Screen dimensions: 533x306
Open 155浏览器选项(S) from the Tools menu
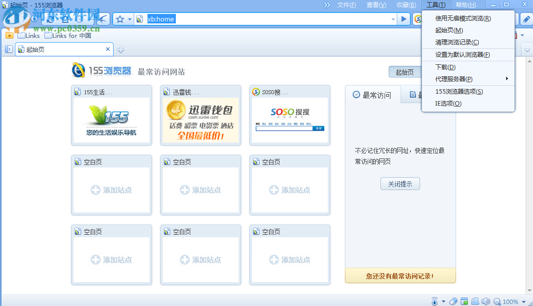tap(468, 92)
